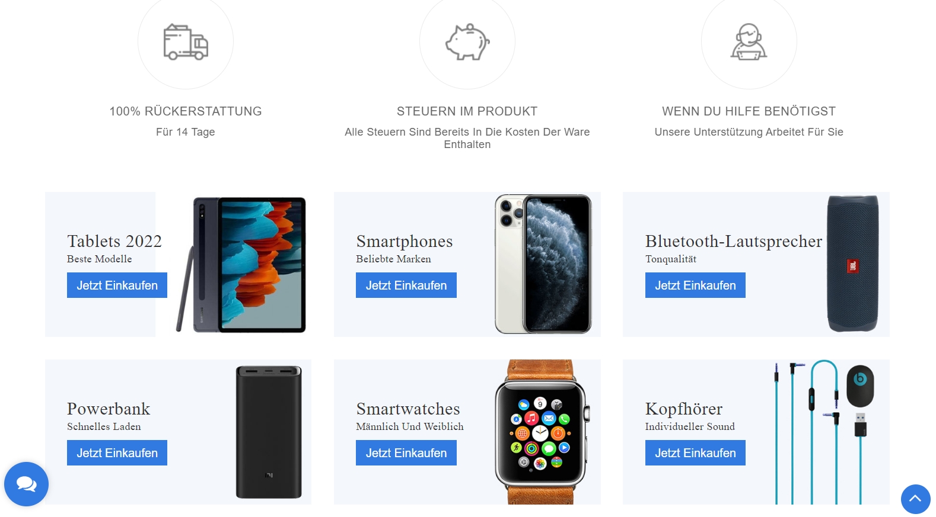936x517 pixels.
Task: Click the customer support agent icon
Action: click(749, 42)
